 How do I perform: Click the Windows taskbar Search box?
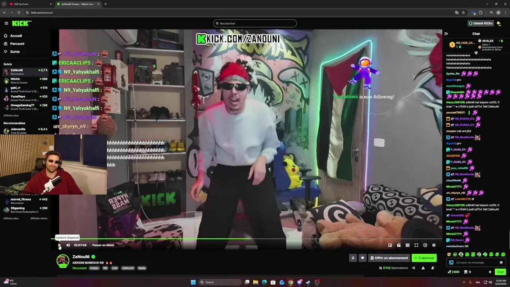220,282
